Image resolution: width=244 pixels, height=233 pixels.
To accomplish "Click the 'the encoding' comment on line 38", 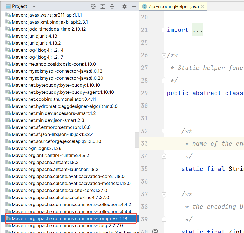I will pos(214,207).
